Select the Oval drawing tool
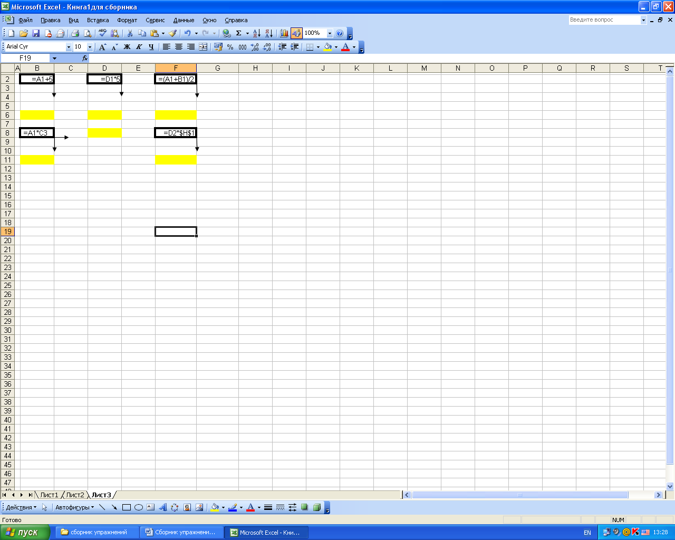 (x=139, y=507)
